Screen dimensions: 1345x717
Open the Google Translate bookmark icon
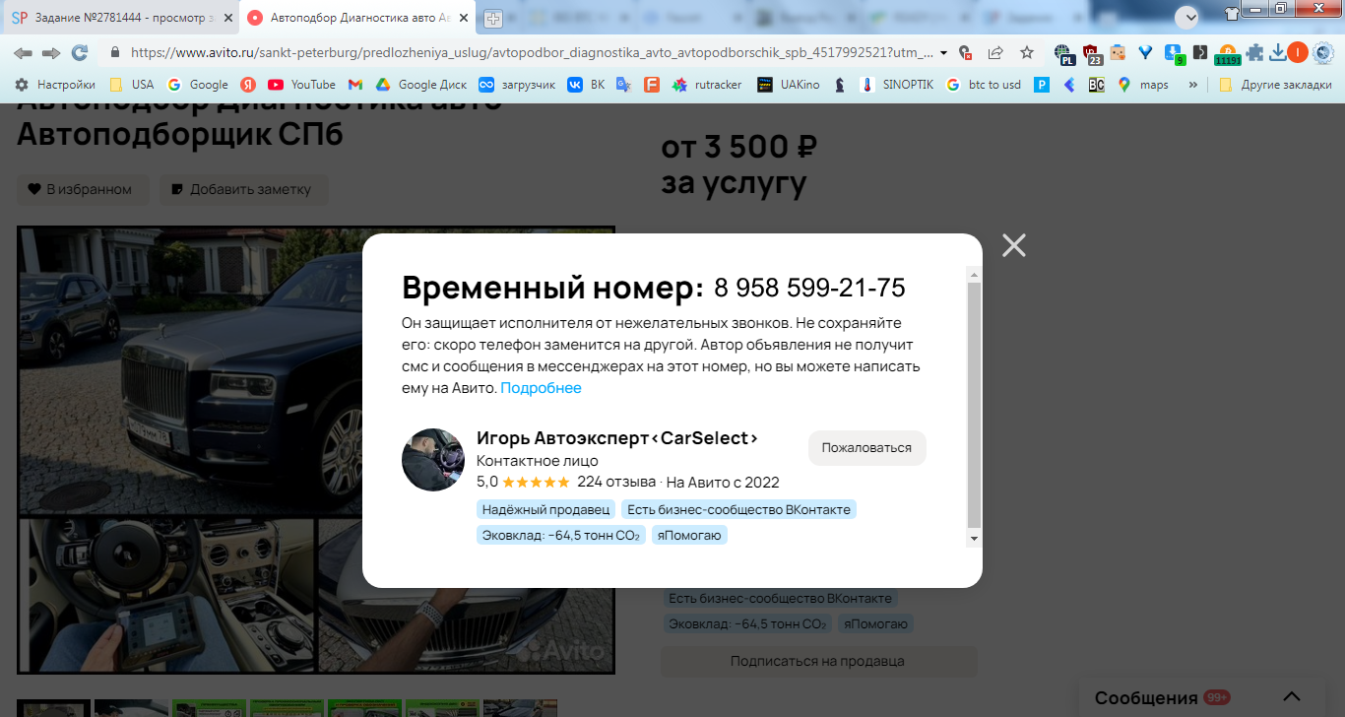tap(623, 85)
